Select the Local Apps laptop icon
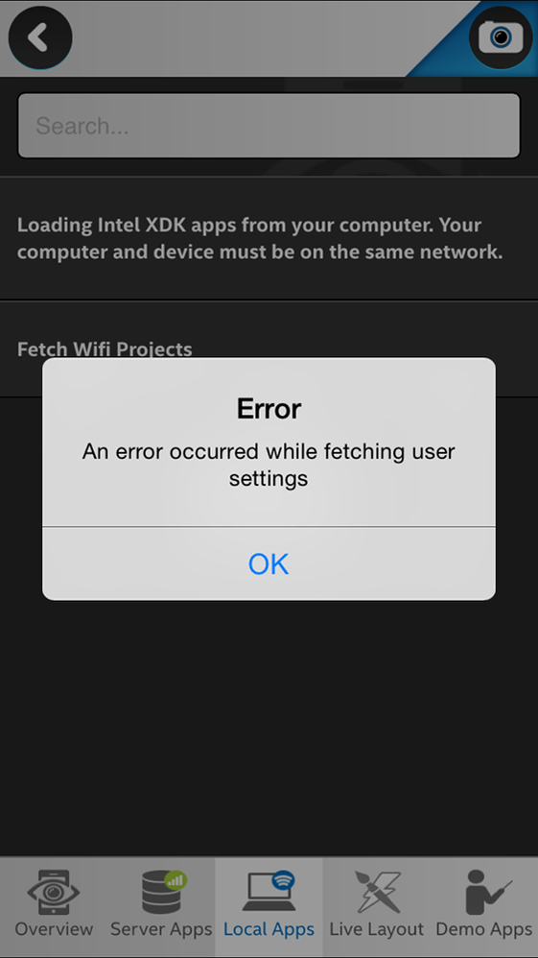Viewport: 538px width, 958px height. click(269, 891)
